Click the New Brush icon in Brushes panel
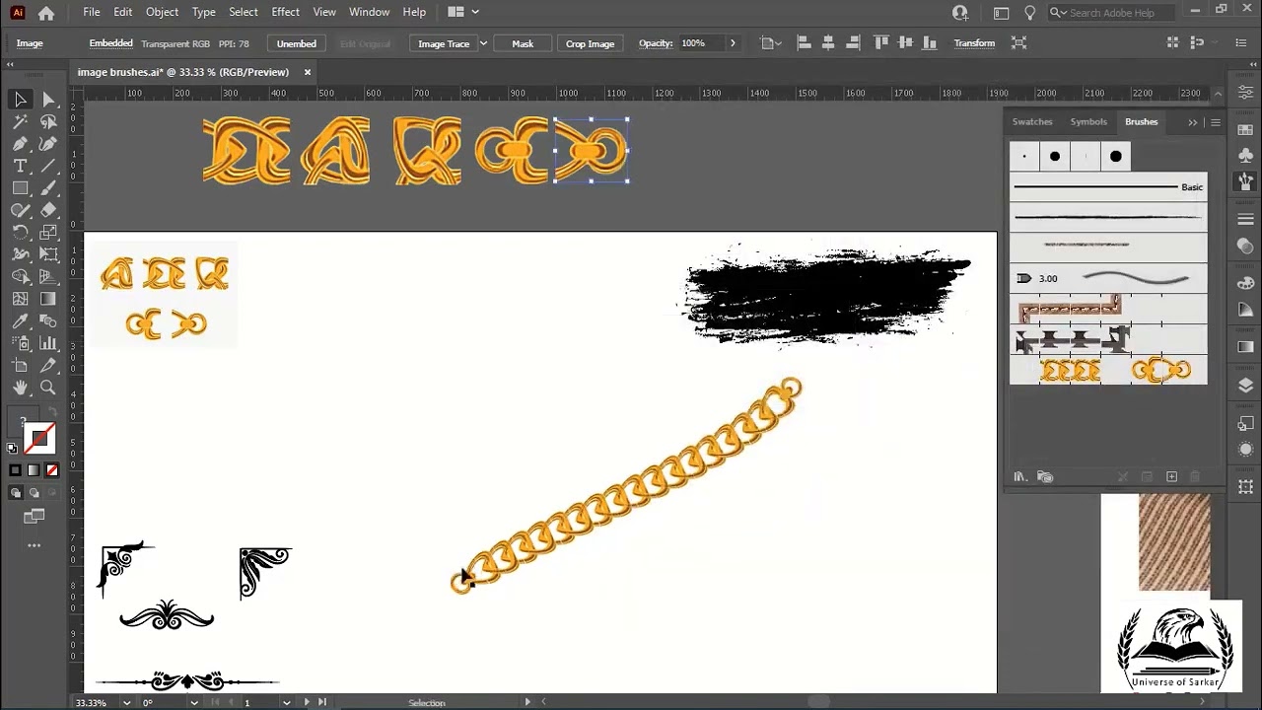This screenshot has height=710, width=1262. tap(1171, 477)
